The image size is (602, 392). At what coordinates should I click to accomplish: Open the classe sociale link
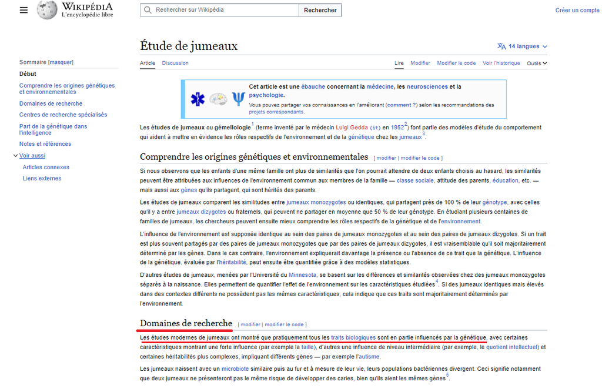click(415, 180)
